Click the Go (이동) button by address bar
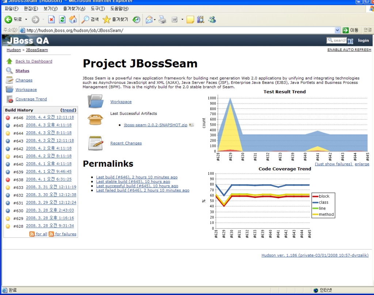Image resolution: width=374 pixels, height=295 pixels. click(350, 30)
